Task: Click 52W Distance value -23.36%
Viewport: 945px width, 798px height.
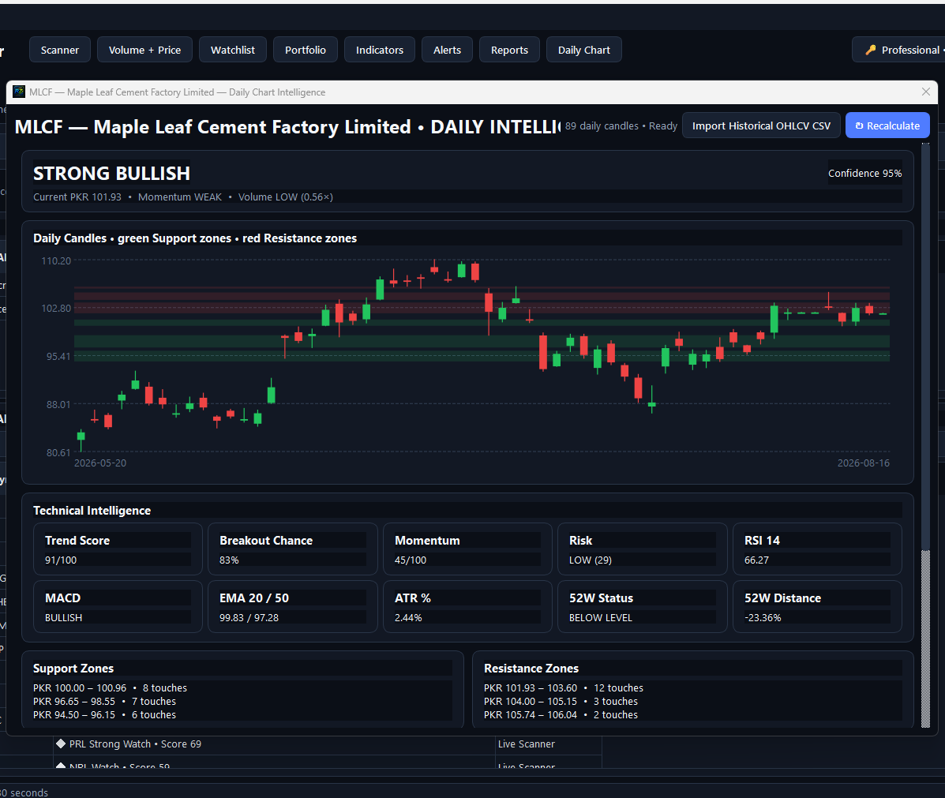Action: click(x=763, y=618)
